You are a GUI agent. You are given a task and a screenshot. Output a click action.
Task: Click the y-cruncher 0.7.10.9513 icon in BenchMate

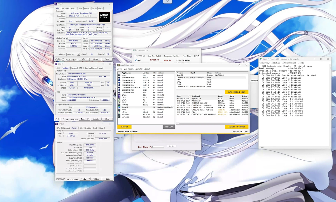pyautogui.click(x=119, y=115)
